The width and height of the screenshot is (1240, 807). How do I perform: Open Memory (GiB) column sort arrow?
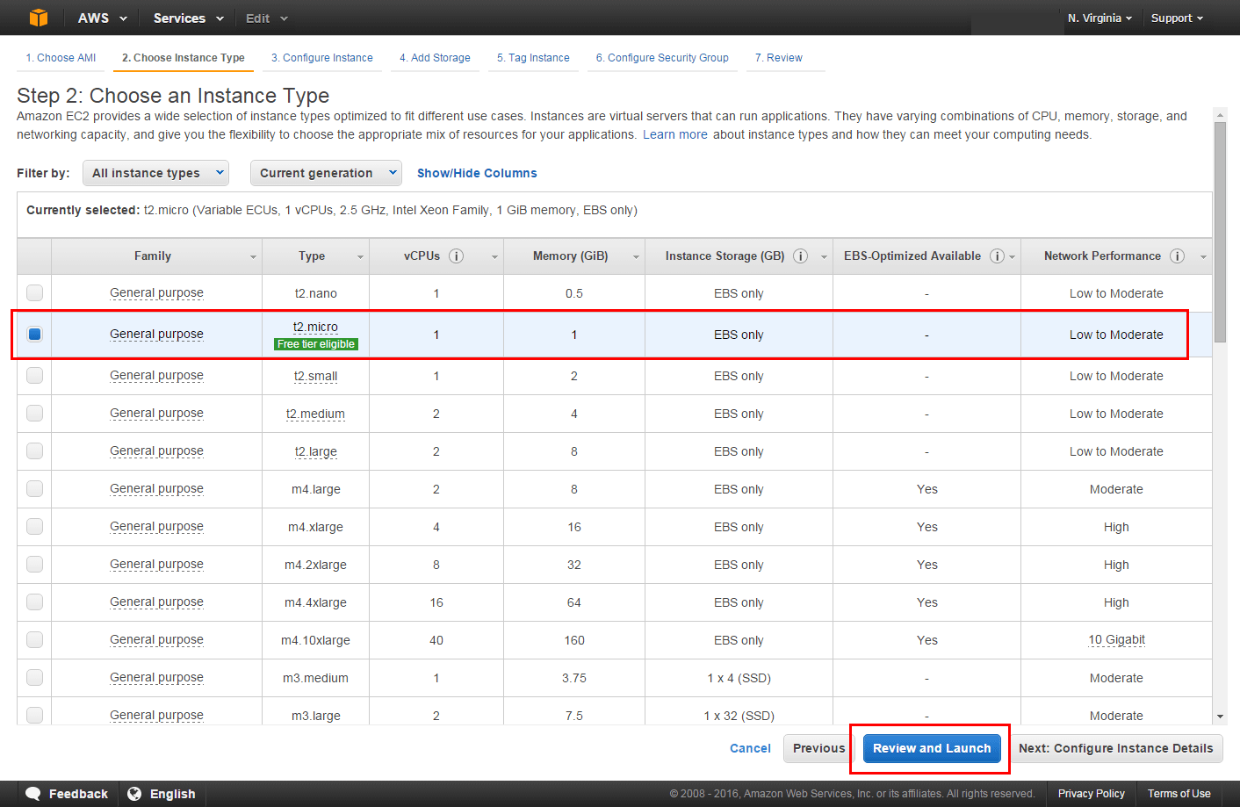coord(636,257)
